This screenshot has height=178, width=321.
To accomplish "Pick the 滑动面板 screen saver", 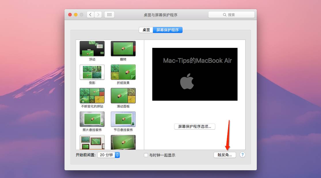I will tap(123, 95).
